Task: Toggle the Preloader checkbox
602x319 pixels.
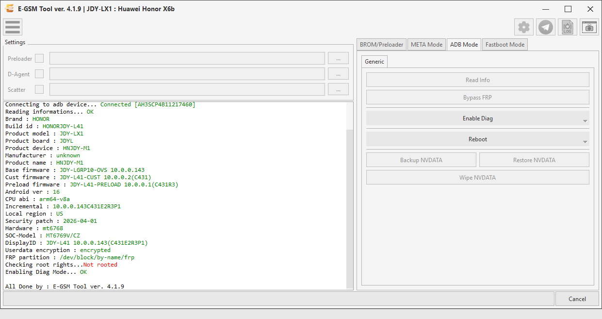Action: 39,58
